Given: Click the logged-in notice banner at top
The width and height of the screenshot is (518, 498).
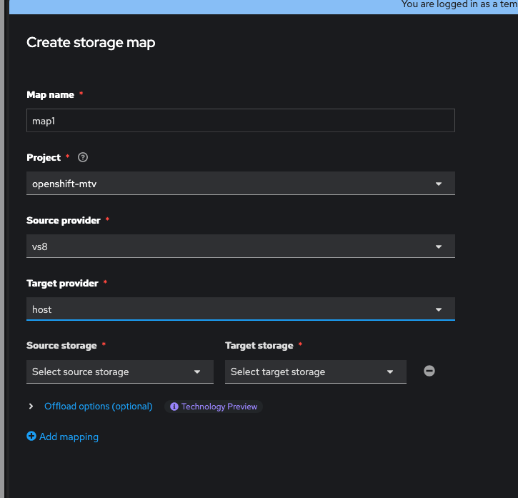Looking at the screenshot, I should coord(457,5).
